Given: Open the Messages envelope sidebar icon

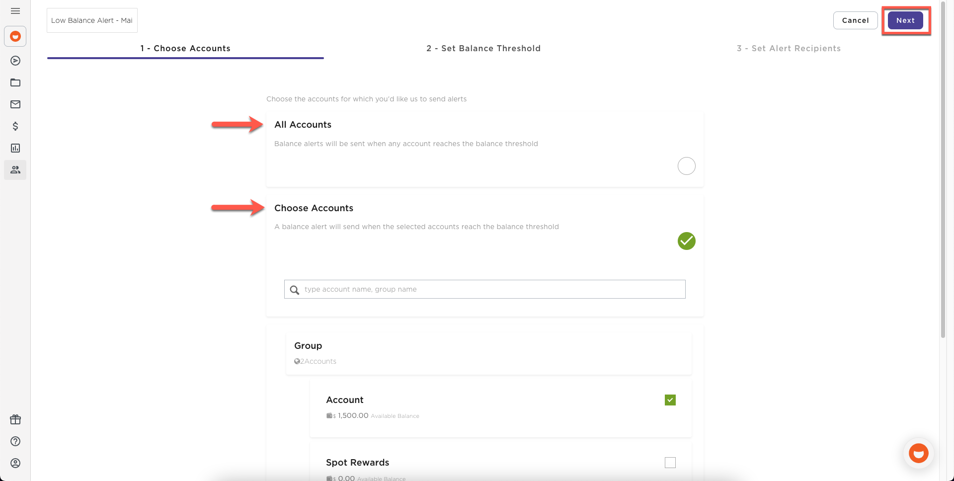Looking at the screenshot, I should tap(15, 104).
